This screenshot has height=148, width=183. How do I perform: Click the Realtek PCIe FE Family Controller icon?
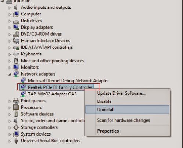click(x=23, y=87)
